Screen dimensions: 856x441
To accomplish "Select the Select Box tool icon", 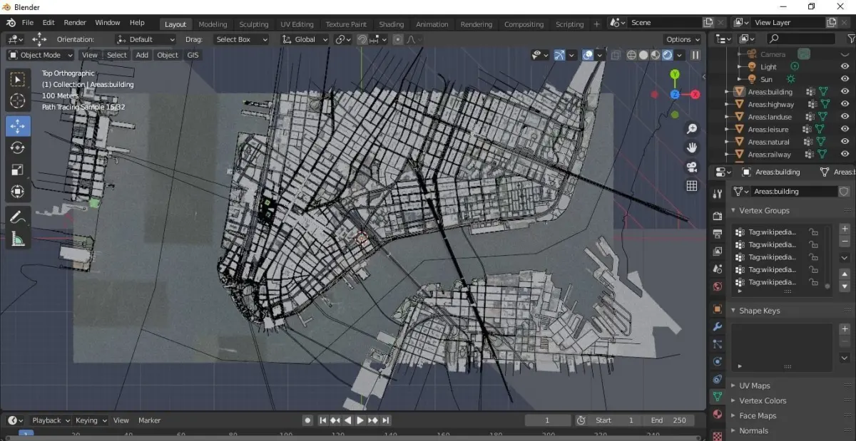I will pos(18,80).
